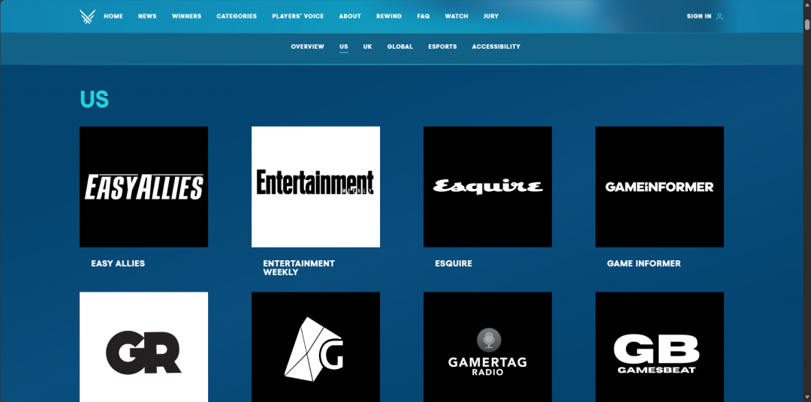Click The Game Awards logo icon

click(87, 16)
